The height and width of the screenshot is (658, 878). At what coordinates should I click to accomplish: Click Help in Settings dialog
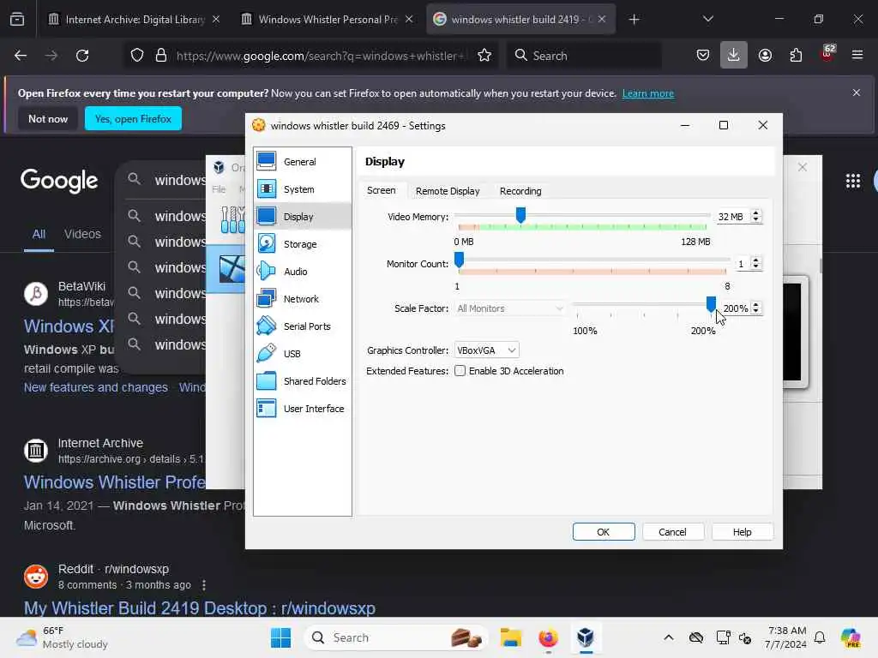pos(743,531)
